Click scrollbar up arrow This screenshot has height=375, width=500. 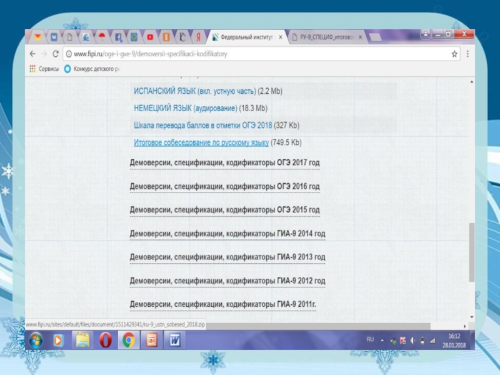click(472, 82)
